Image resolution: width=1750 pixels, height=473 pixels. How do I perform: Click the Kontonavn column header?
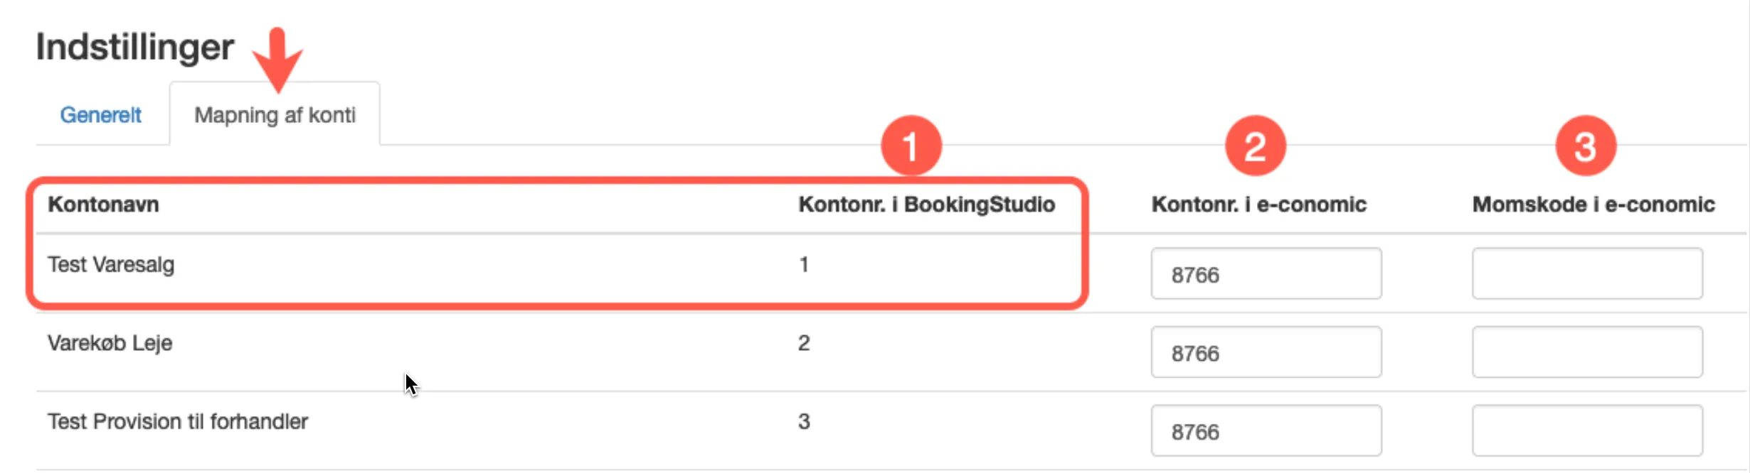tap(103, 205)
